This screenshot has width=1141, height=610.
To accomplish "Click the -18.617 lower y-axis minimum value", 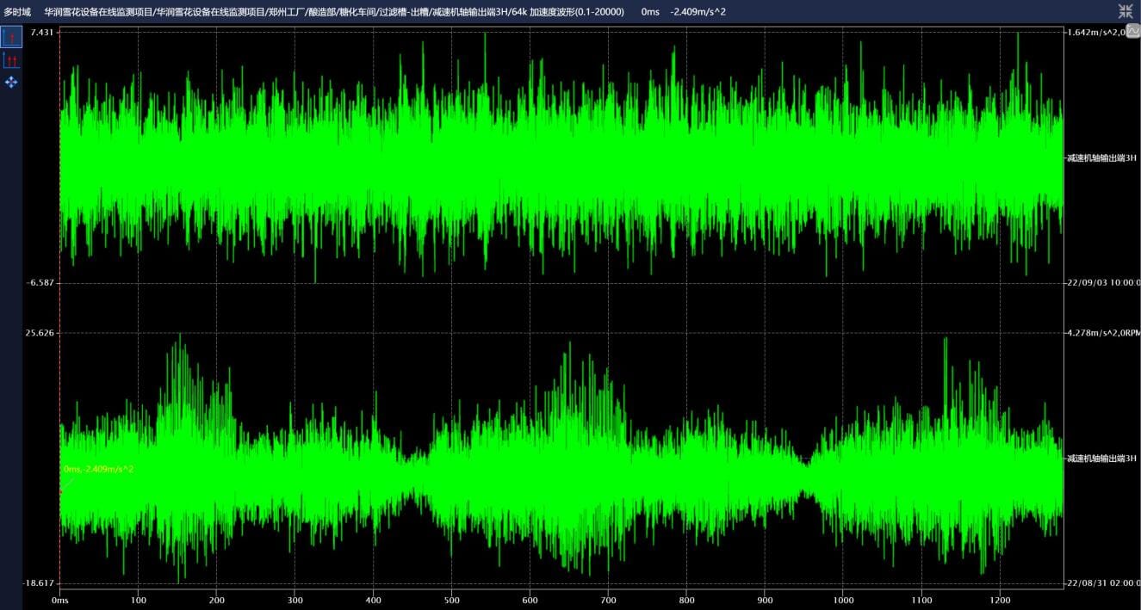I will (x=38, y=583).
